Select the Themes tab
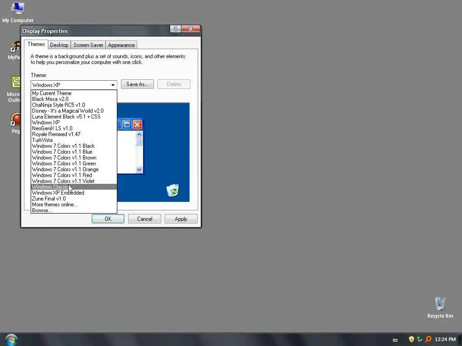Screen dimensions: 462x346 pyautogui.click(x=36, y=44)
